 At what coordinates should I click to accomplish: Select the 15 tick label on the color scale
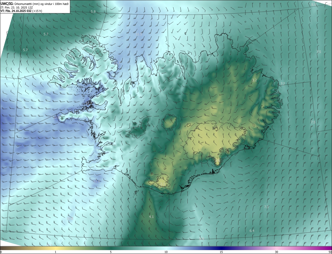click(221, 252)
